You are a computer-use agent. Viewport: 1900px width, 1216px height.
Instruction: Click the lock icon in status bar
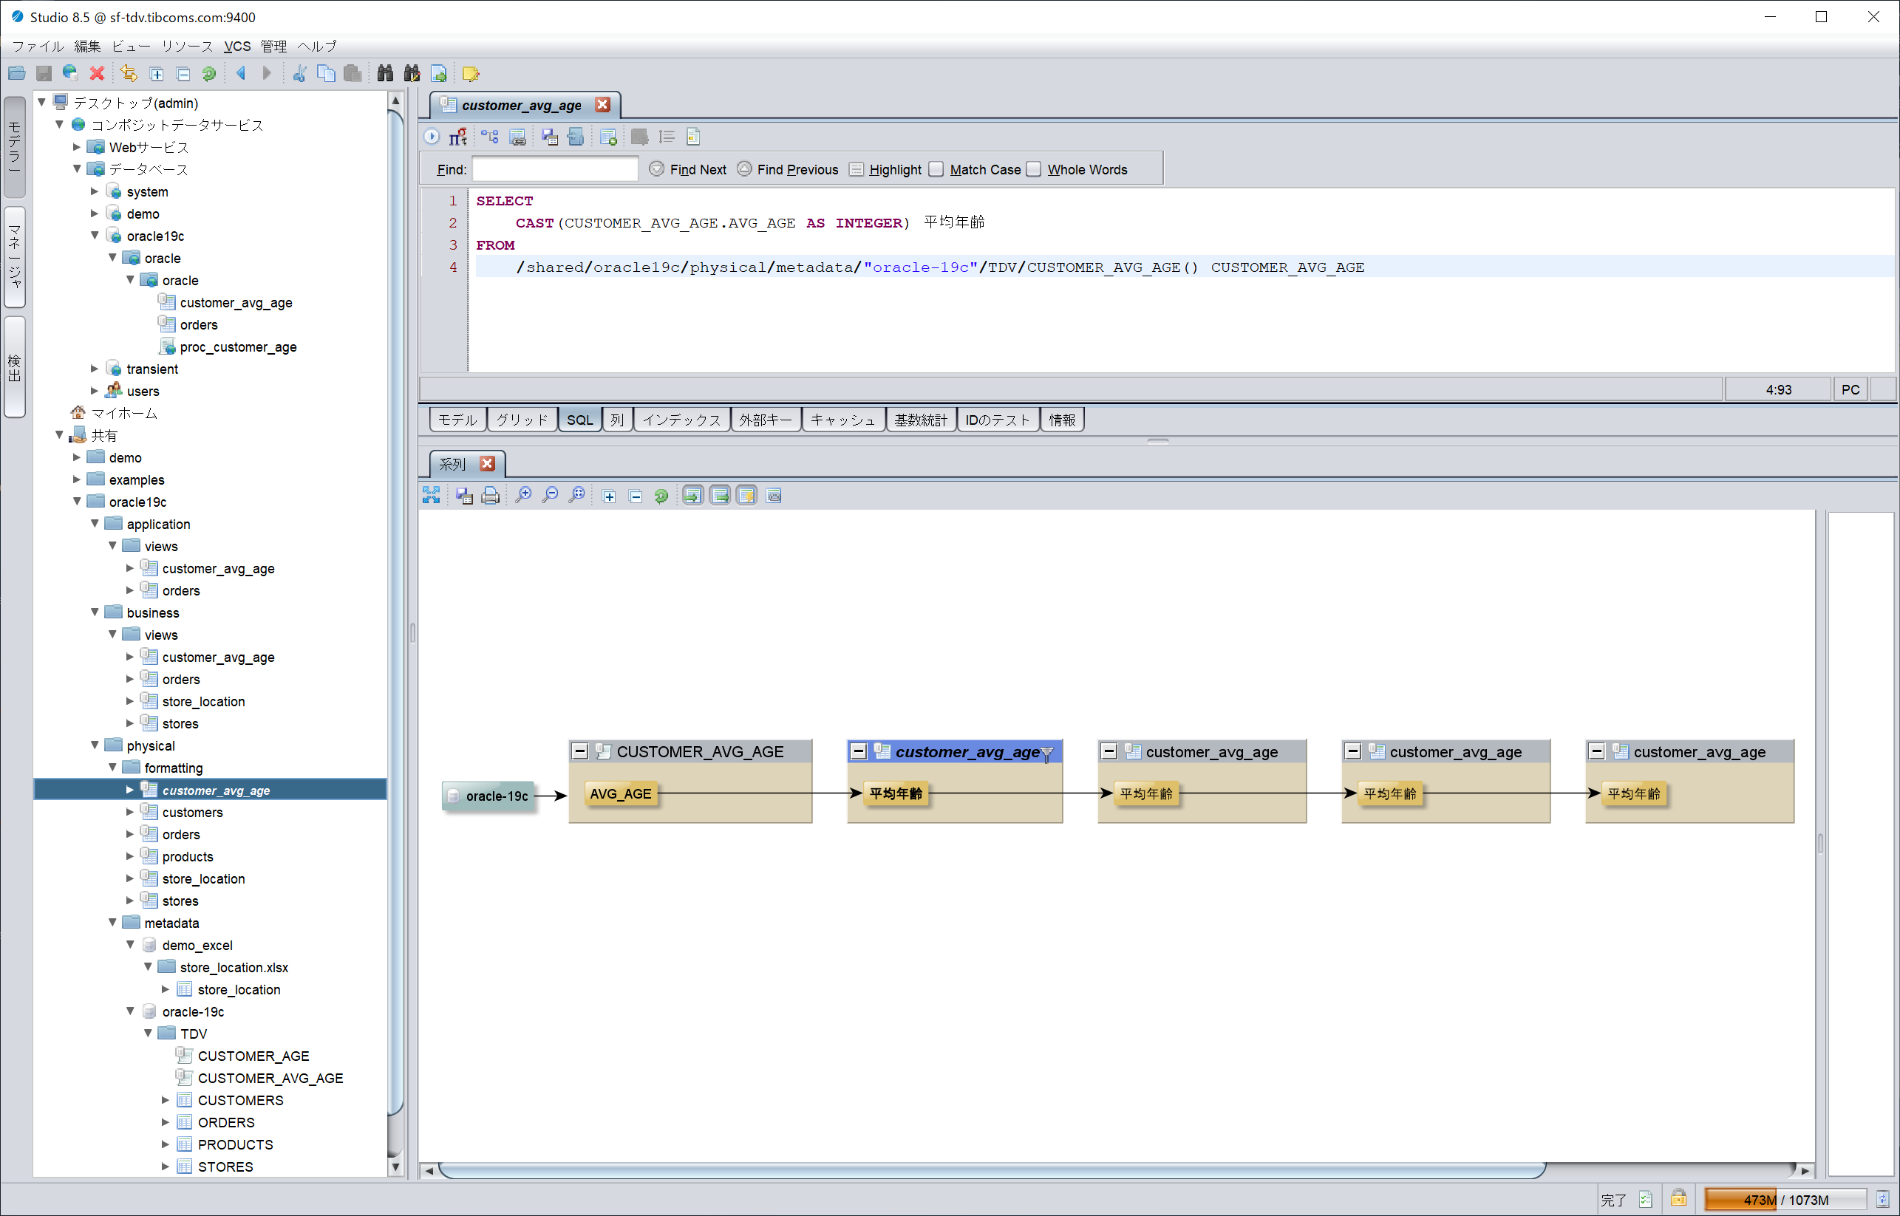1679,1198
